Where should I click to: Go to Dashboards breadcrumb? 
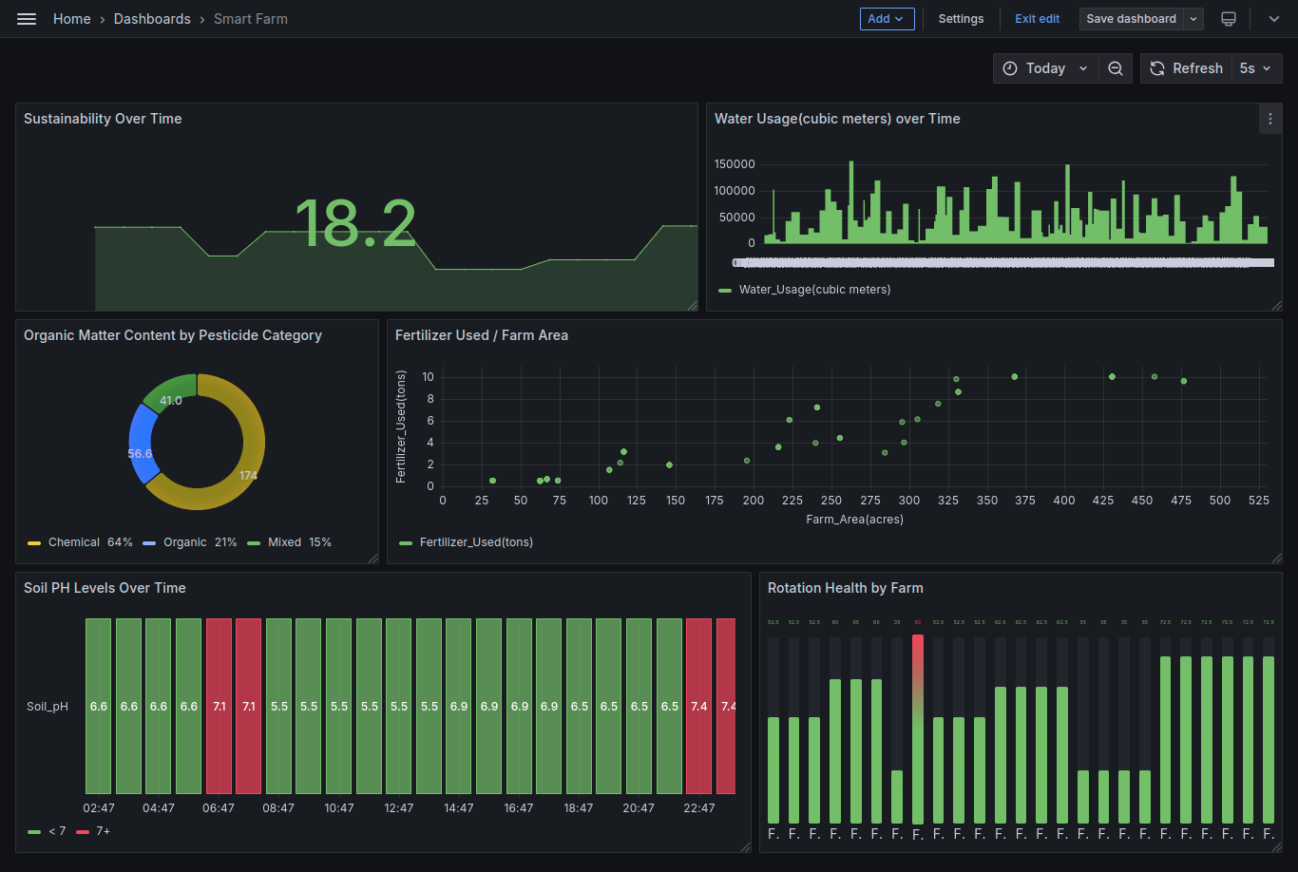click(152, 19)
